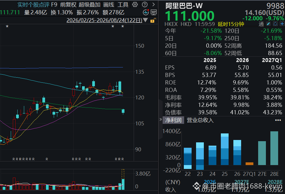Open the three-dot more options icon

(278, 120)
